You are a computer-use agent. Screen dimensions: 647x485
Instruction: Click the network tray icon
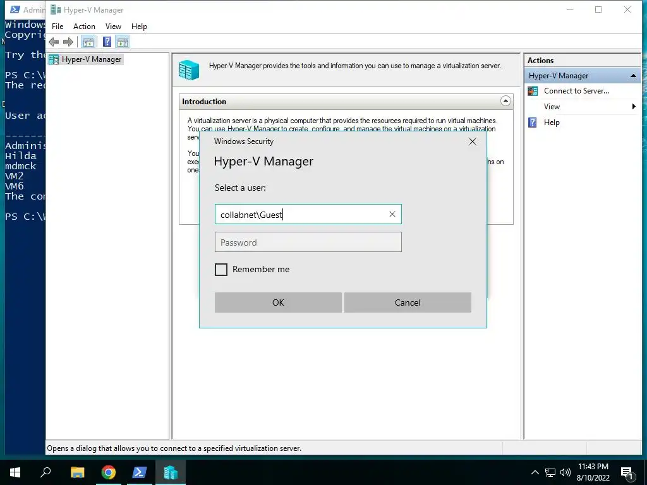(x=550, y=472)
